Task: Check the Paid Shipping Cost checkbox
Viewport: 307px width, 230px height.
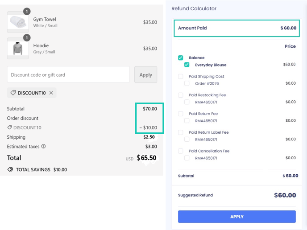Action: coord(181,76)
